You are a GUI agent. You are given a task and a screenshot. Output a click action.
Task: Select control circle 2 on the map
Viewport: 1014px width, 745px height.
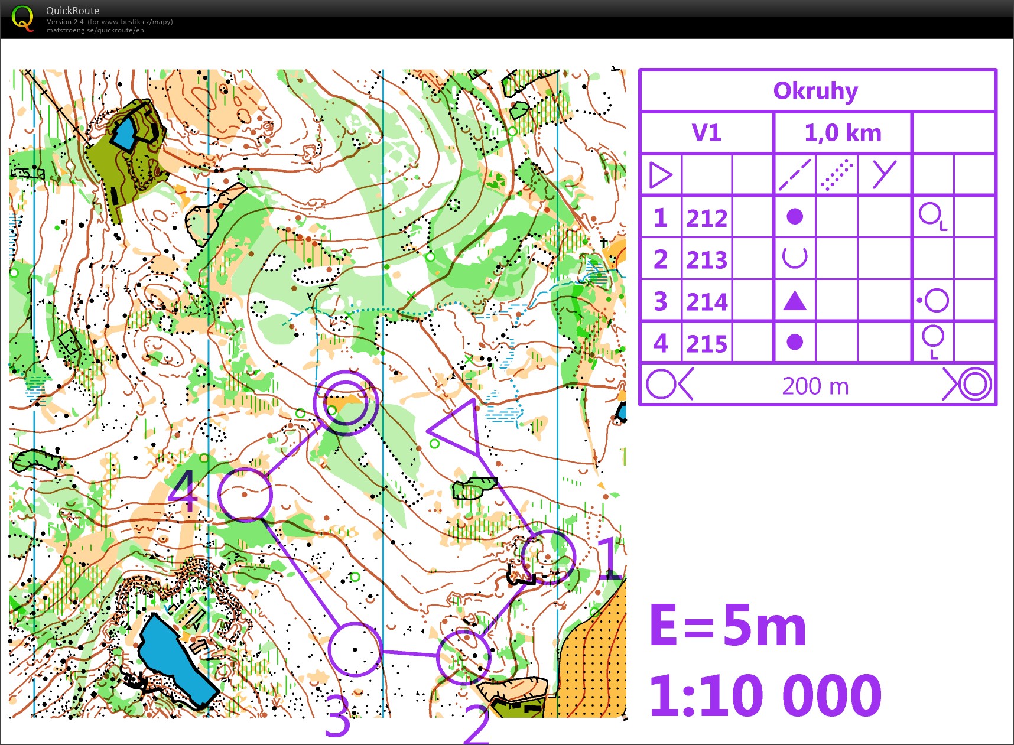pos(464,656)
